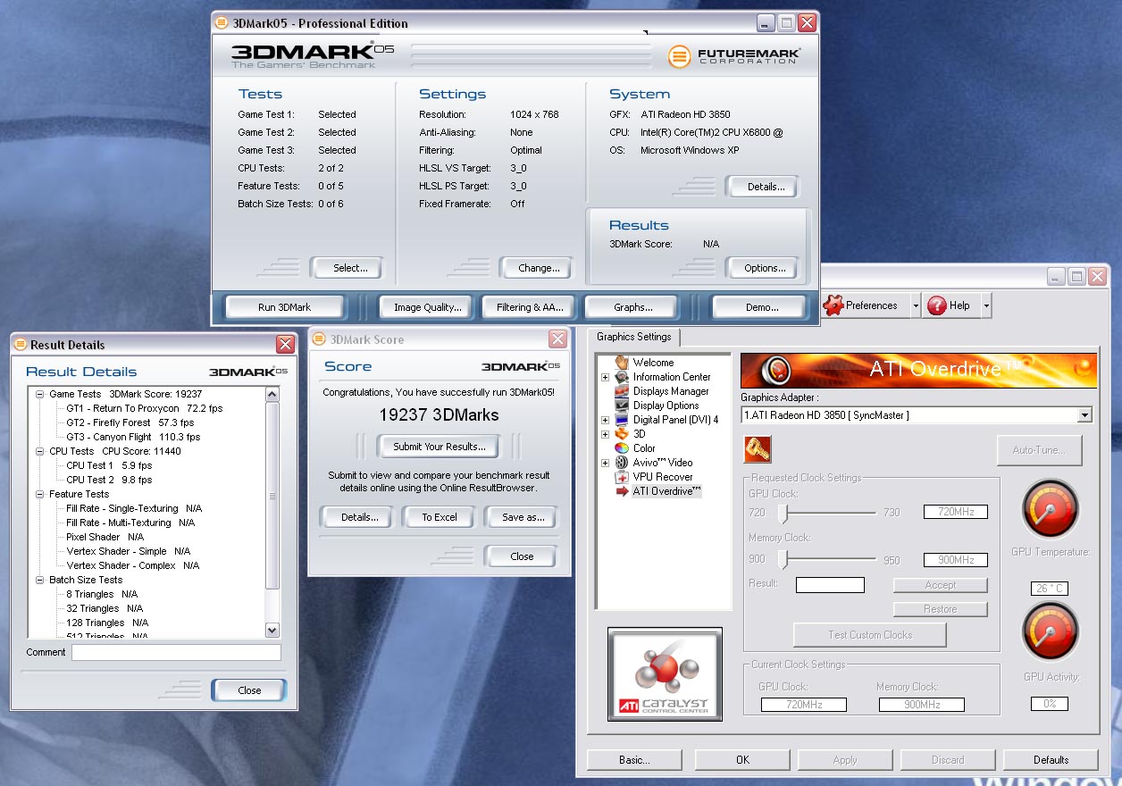Expand the Digital Panel (DVI) 4 node

605,420
